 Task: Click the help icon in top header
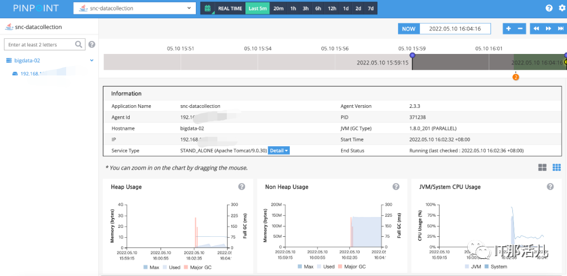(x=549, y=8)
